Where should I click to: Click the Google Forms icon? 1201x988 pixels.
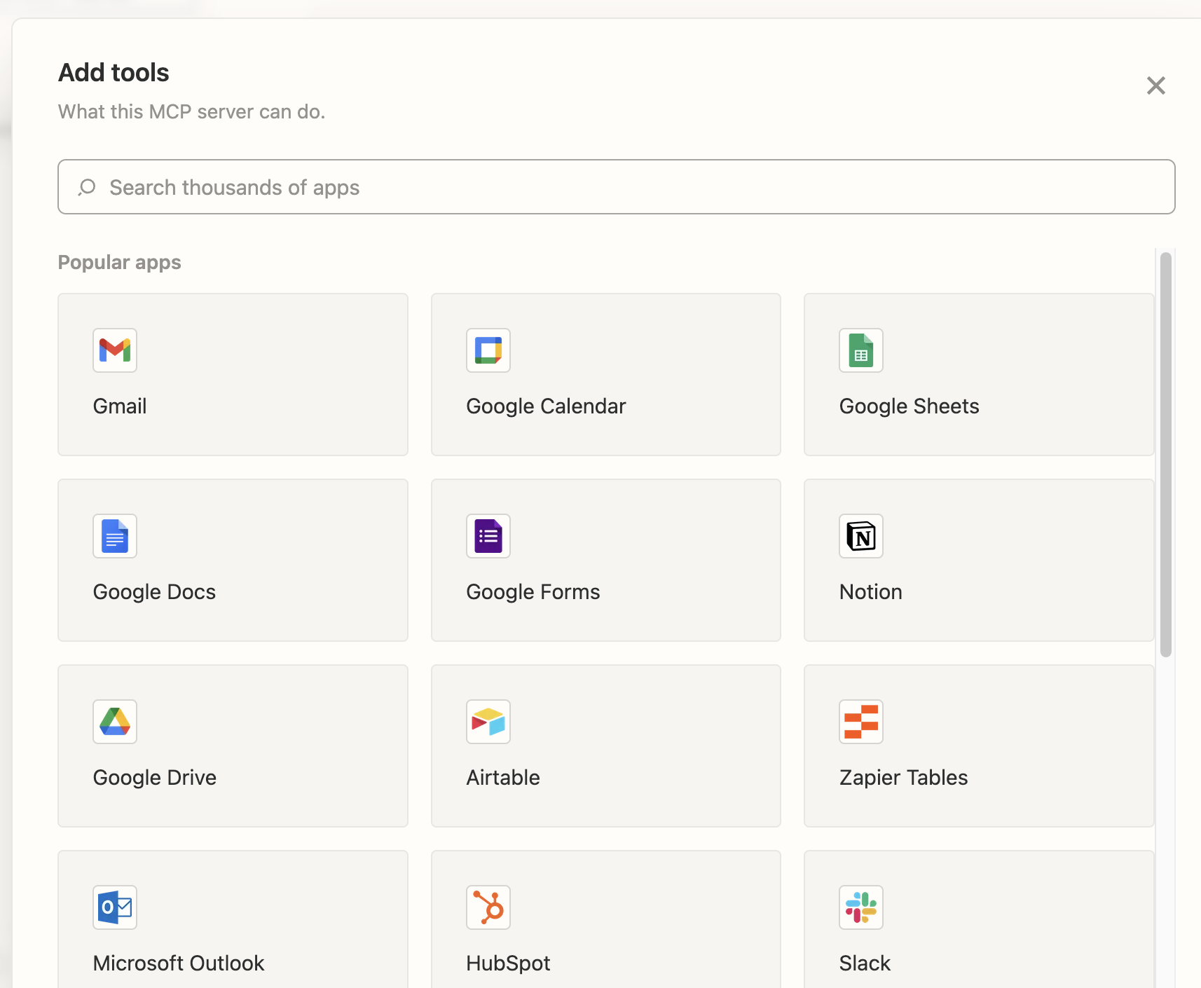(488, 536)
